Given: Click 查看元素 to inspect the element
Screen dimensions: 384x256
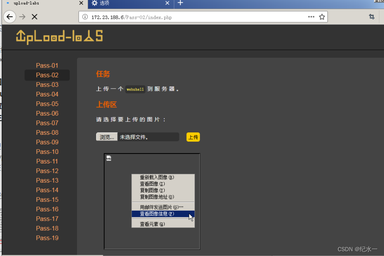Looking at the screenshot, I should (x=154, y=224).
